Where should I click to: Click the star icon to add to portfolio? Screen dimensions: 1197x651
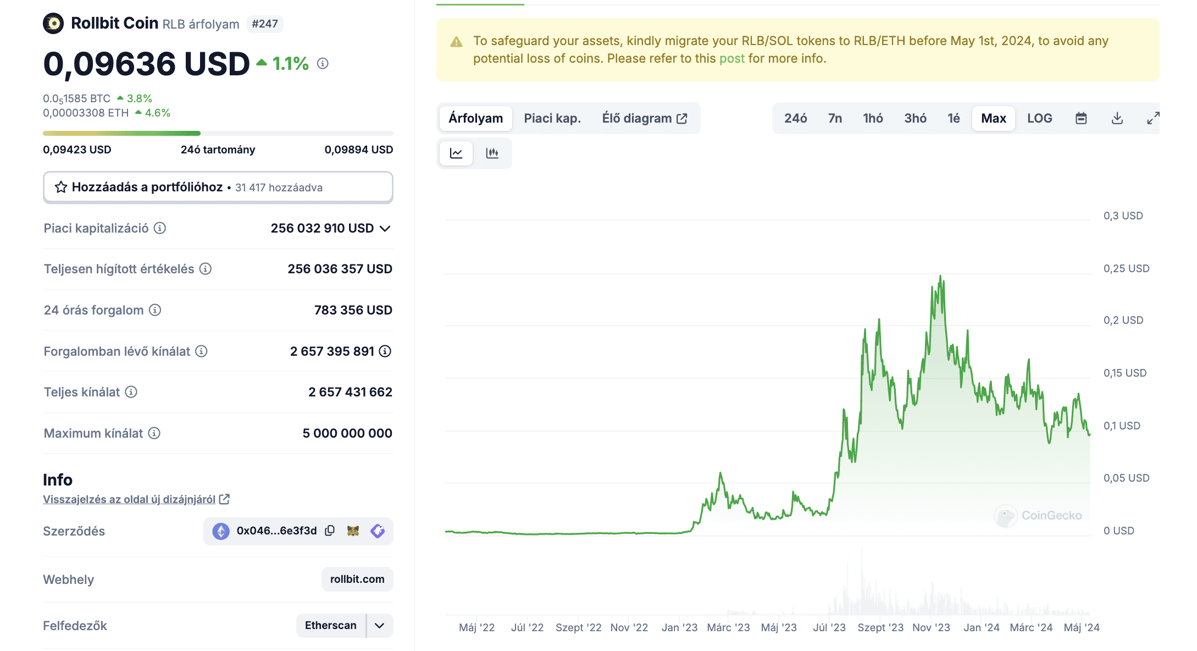point(61,187)
